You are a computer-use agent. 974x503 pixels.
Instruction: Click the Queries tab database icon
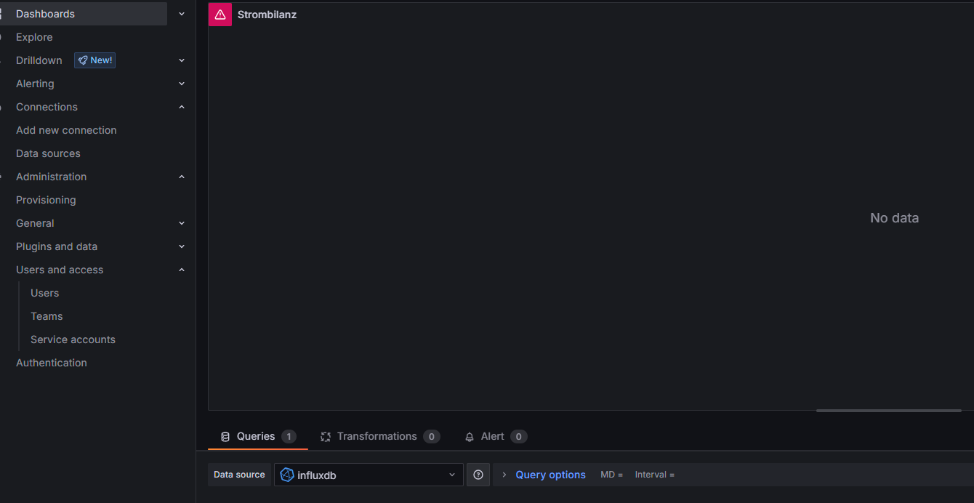point(225,437)
